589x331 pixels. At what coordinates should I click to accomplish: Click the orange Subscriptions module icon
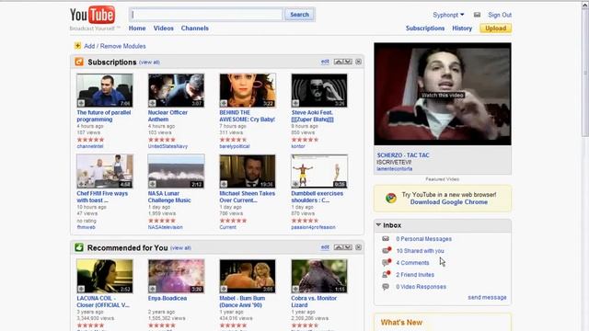pos(79,62)
